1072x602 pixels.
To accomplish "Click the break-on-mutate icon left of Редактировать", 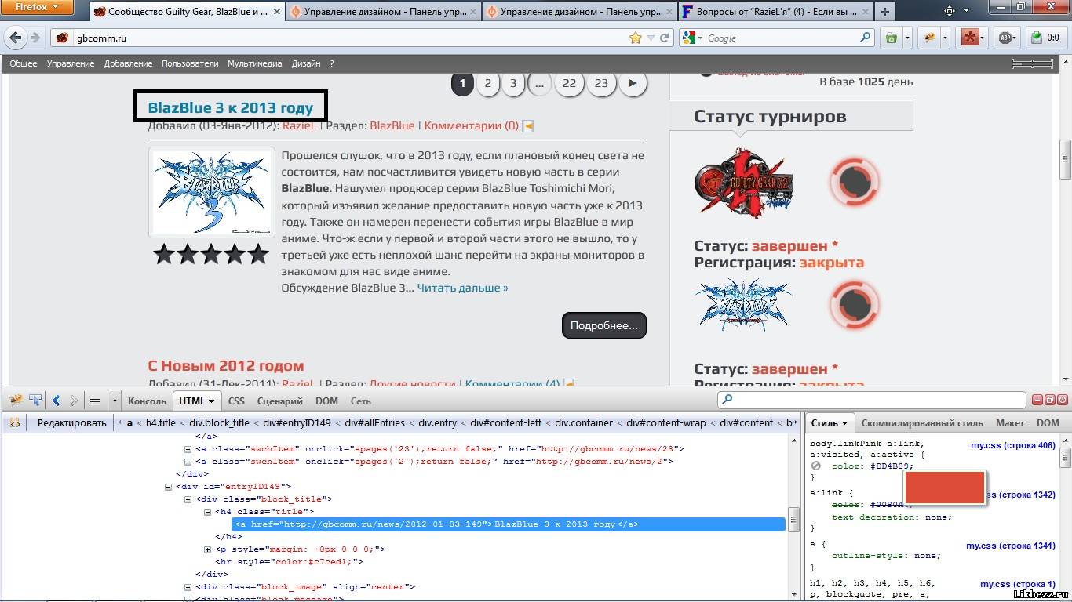I will click(14, 422).
